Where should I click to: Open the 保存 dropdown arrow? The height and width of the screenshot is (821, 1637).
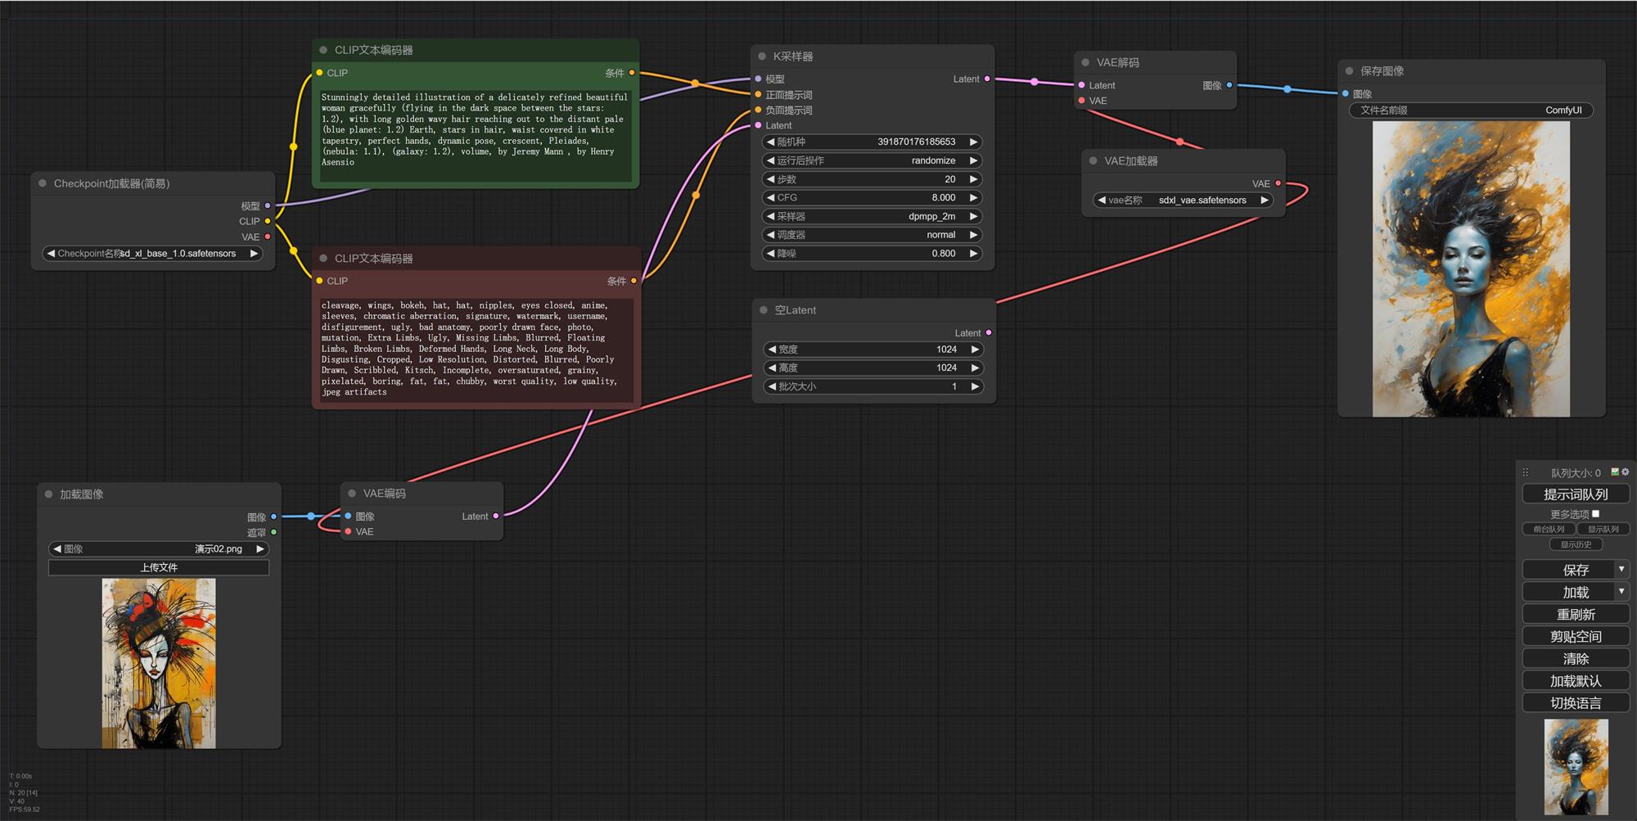[x=1621, y=569]
